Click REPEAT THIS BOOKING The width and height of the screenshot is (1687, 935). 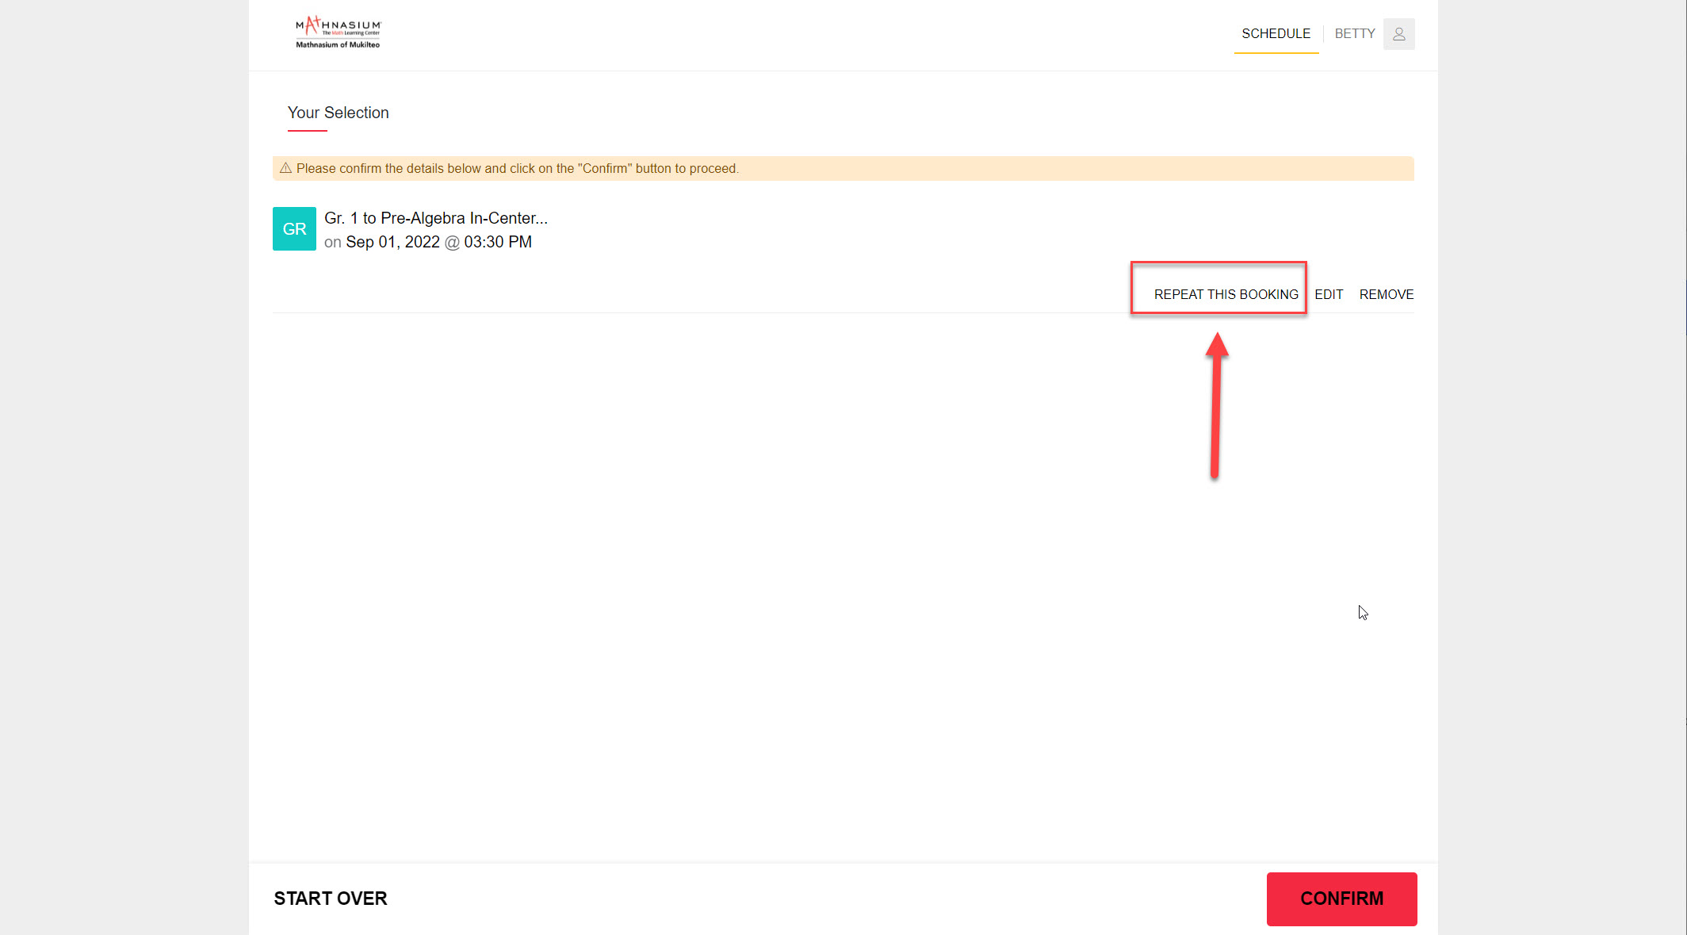1226,294
